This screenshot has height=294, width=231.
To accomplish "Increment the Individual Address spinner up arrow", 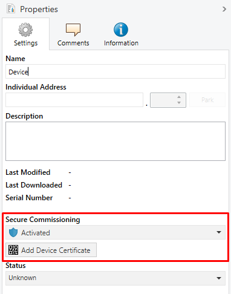I will (x=179, y=97).
